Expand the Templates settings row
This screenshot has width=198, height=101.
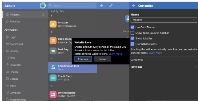[164, 66]
